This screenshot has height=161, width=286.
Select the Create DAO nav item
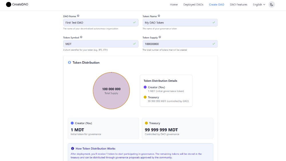click(217, 5)
